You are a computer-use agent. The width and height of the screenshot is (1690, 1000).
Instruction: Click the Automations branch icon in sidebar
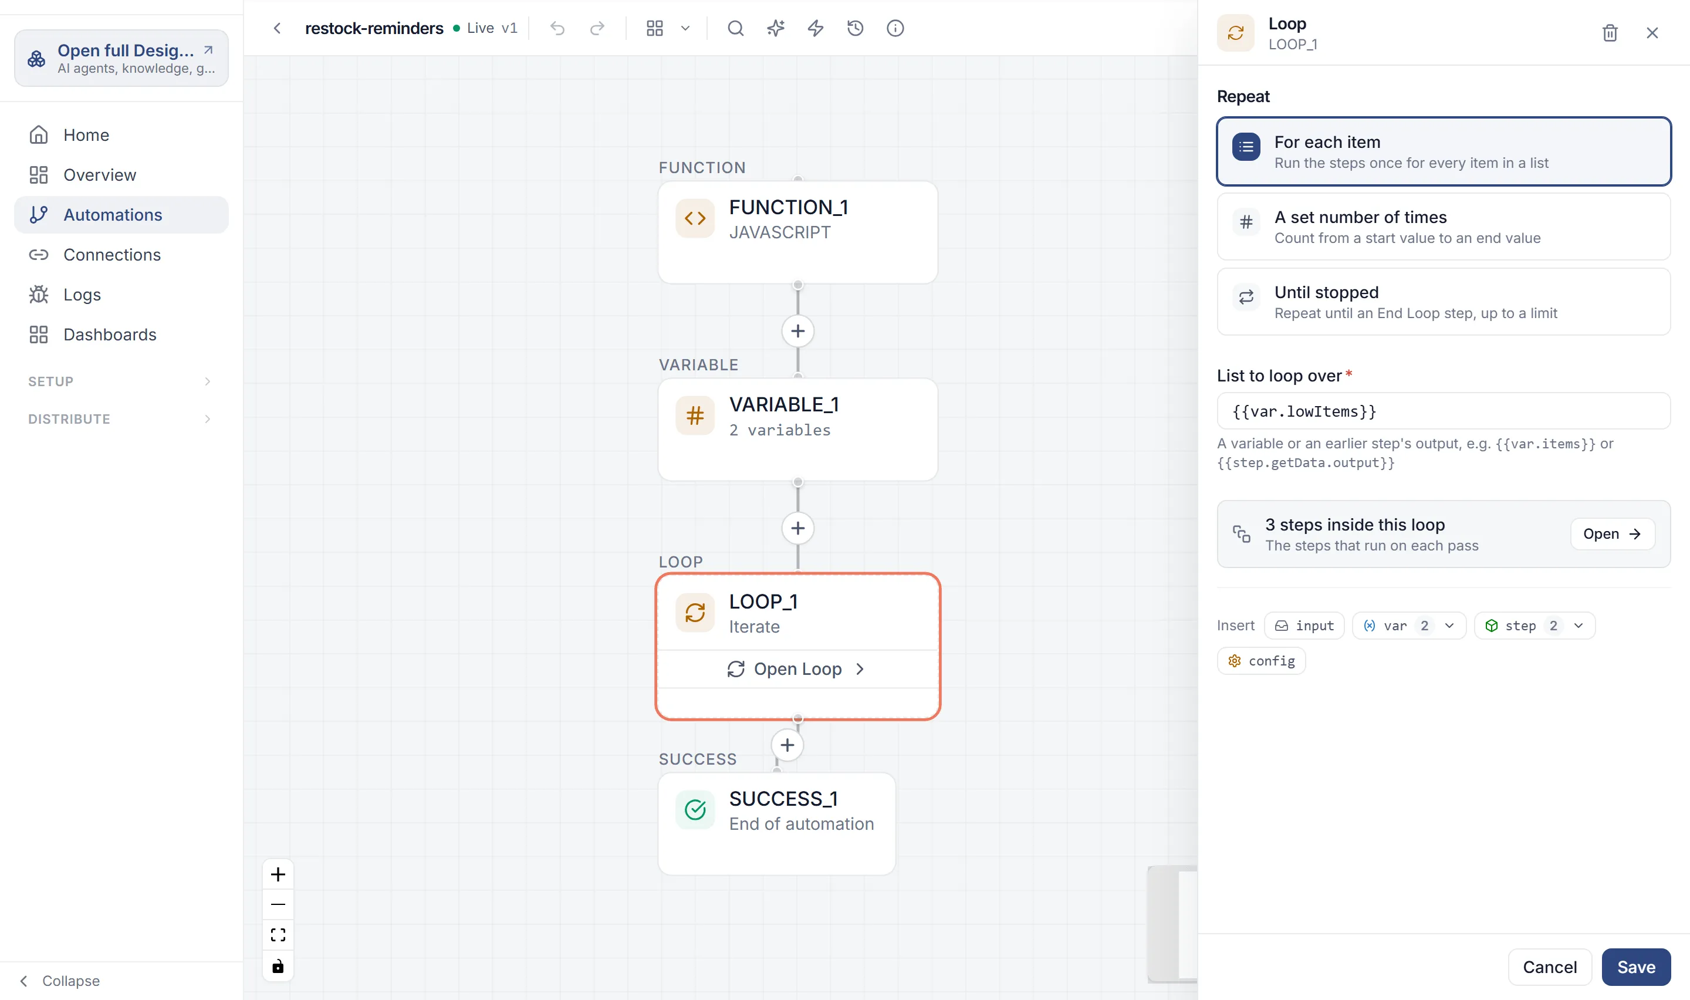coord(38,215)
